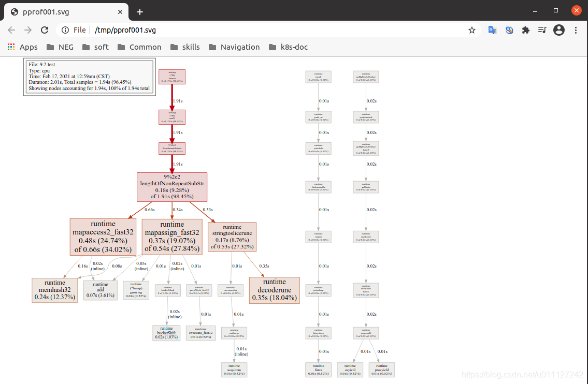Image resolution: width=588 pixels, height=384 pixels.
Task: Click the runtime gcDrain node
Action: coord(366,187)
